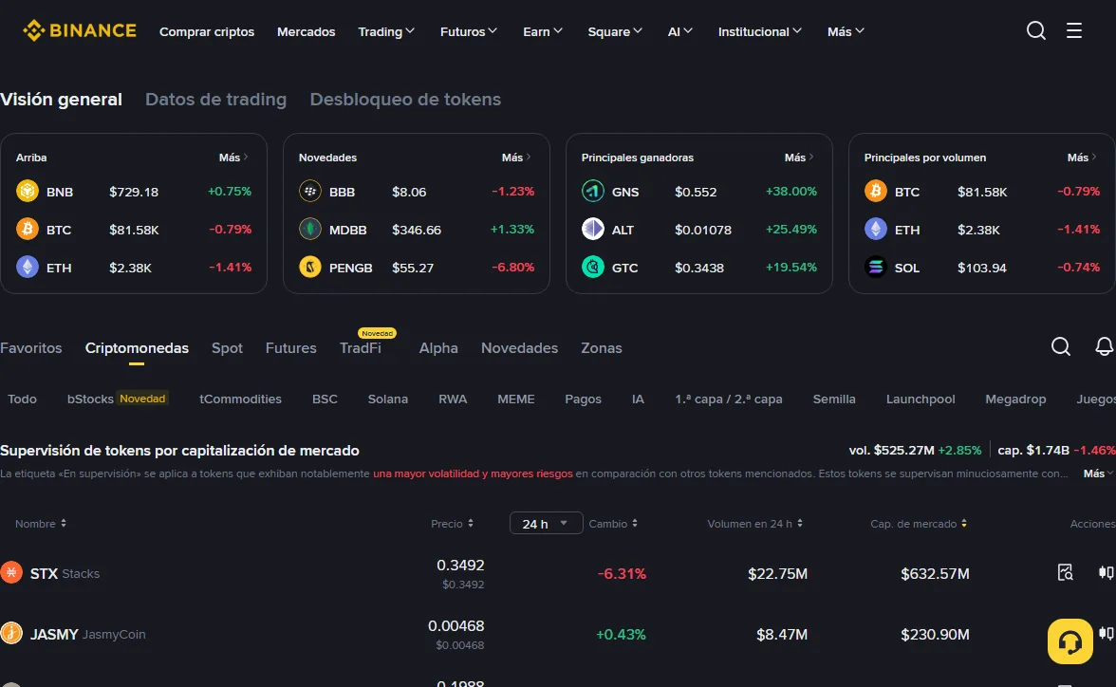1116x687 pixels.
Task: Expand the Más menu in top navigation
Action: [x=846, y=31]
